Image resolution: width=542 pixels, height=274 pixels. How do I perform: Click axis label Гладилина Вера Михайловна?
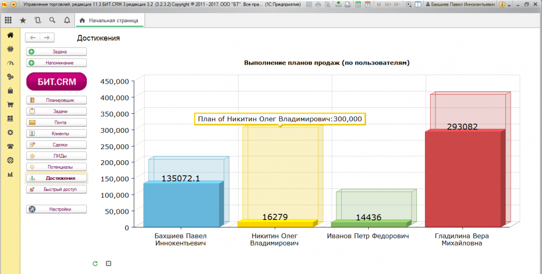pyautogui.click(x=462, y=240)
